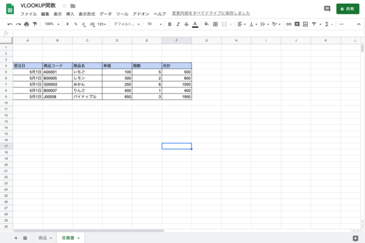
Task: Open 見積書 tab dropdown arrow
Action: tap(78, 238)
